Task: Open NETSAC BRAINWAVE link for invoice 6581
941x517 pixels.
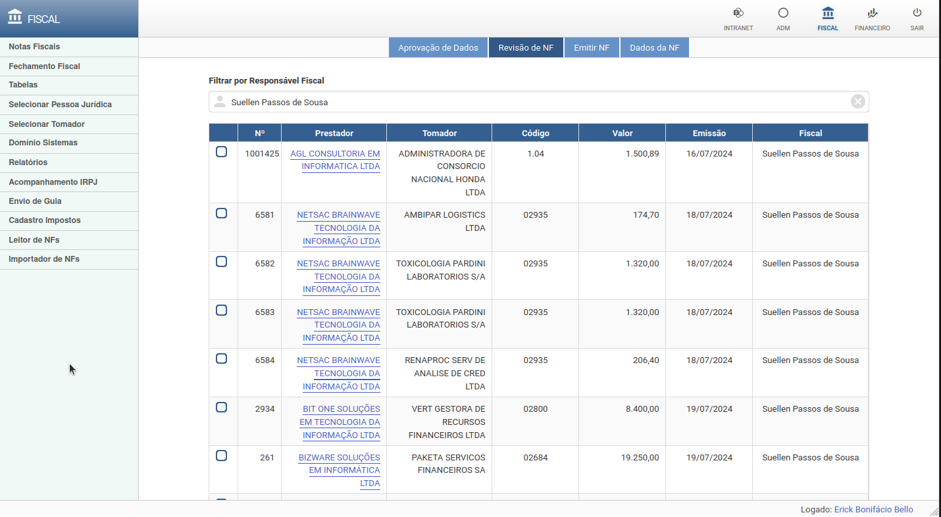Action: (x=338, y=228)
